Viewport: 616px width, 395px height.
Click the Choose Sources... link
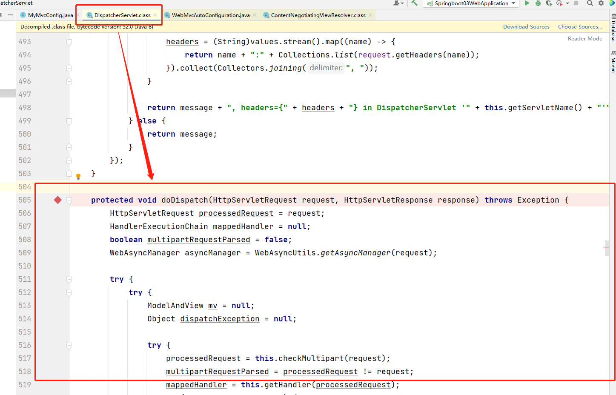pyautogui.click(x=580, y=26)
